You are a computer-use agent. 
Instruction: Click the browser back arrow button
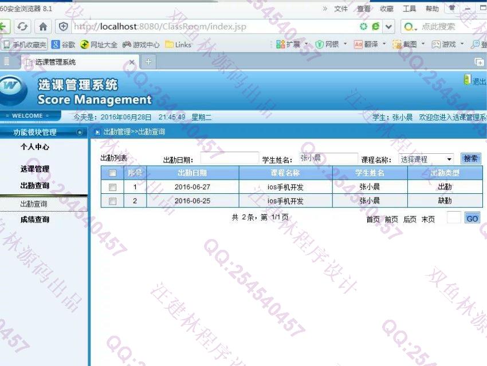[4, 27]
